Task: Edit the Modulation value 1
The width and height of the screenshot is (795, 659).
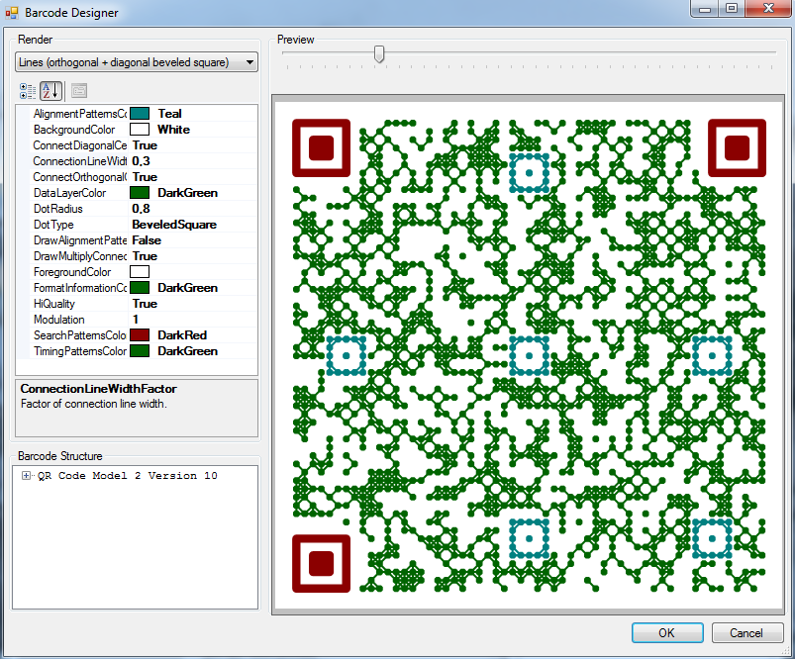Action: tap(136, 320)
